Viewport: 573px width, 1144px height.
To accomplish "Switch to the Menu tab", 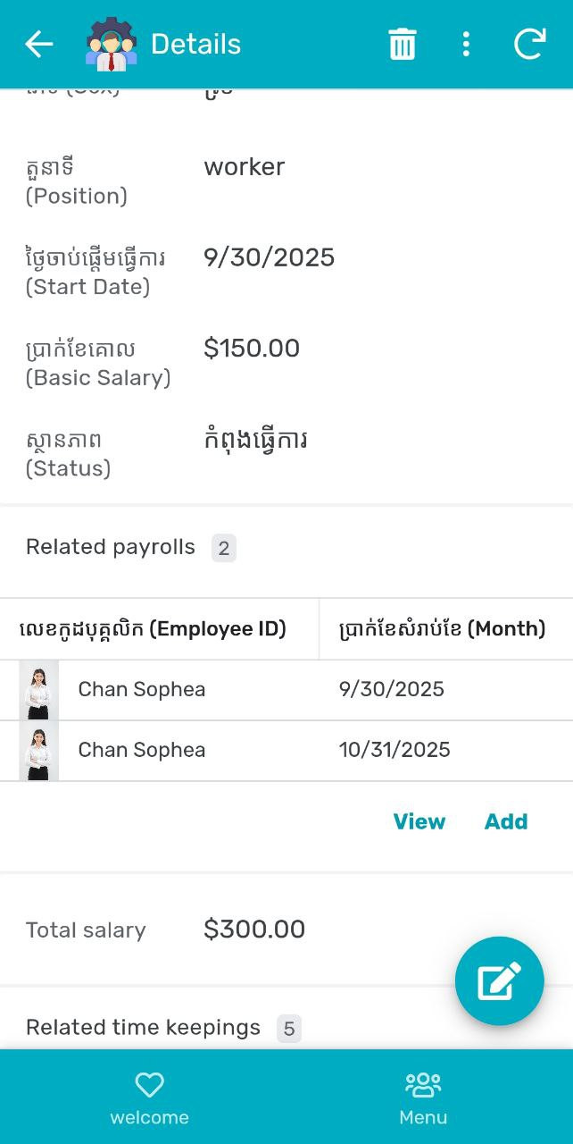I will click(x=423, y=1098).
